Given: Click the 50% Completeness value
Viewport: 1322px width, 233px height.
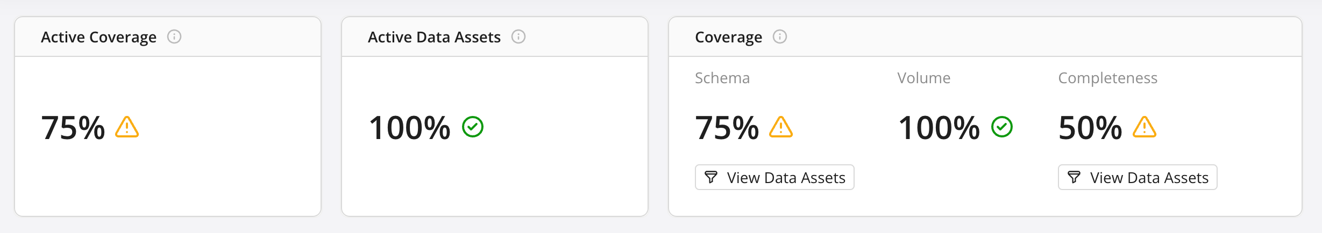Looking at the screenshot, I should pyautogui.click(x=1090, y=128).
